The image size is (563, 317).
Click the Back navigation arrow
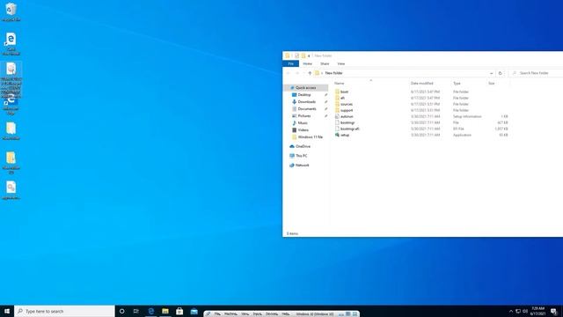tap(288, 73)
